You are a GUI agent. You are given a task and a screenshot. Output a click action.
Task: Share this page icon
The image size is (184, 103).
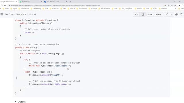pyautogui.click(x=172, y=5)
